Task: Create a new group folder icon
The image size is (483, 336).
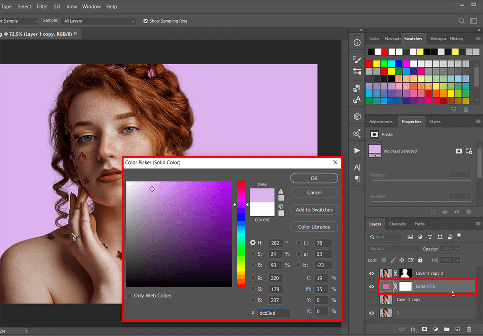Action: click(446, 329)
